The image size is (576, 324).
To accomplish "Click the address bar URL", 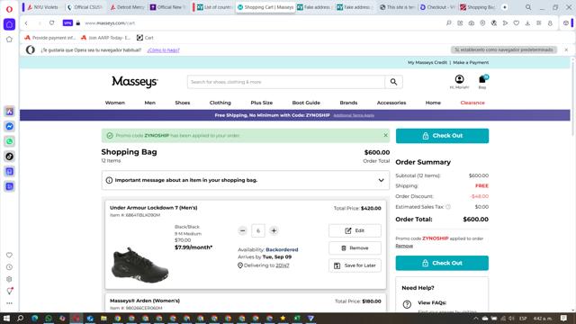I will [x=110, y=22].
